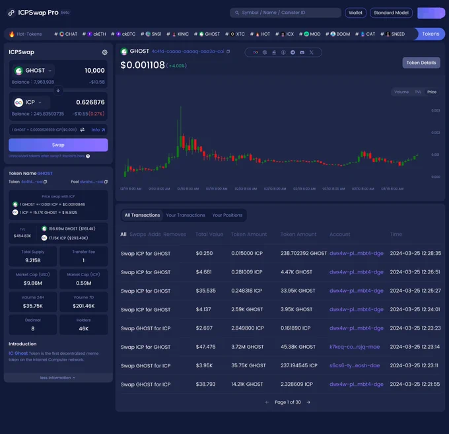This screenshot has height=434, width=449.
Task: Filter transactions by All
Action: [x=123, y=235]
